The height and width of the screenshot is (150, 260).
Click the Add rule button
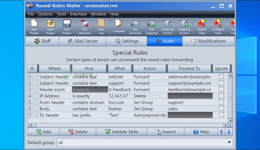[43, 132]
